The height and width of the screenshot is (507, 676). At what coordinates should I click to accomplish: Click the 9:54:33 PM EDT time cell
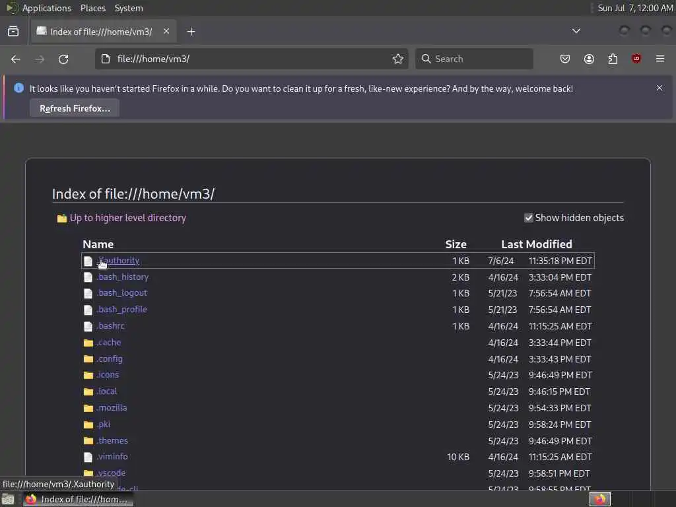click(x=560, y=408)
